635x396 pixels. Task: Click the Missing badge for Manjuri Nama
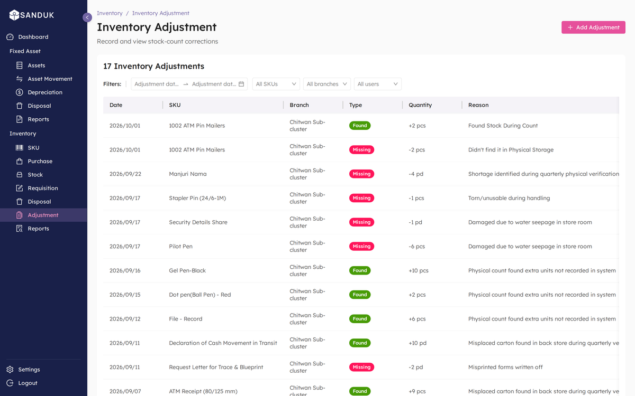[361, 174]
